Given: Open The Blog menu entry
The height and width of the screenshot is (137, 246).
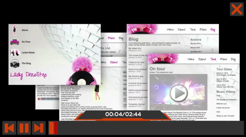Looking at the screenshot, I should tap(26, 63).
